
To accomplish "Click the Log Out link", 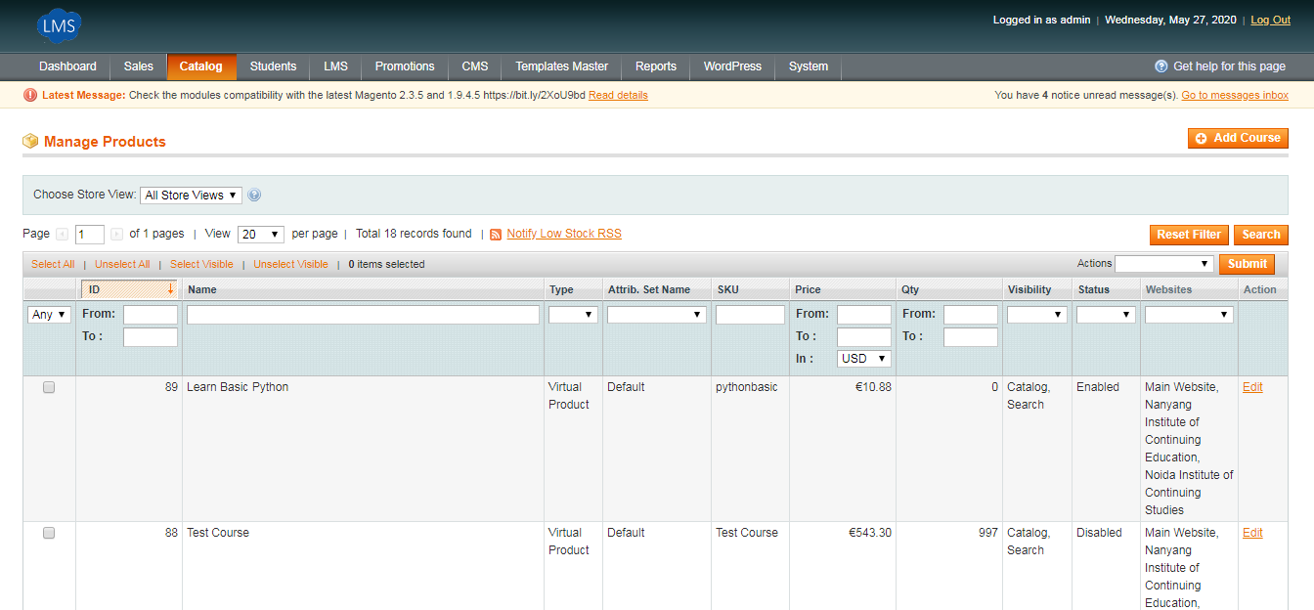I will coord(1270,21).
